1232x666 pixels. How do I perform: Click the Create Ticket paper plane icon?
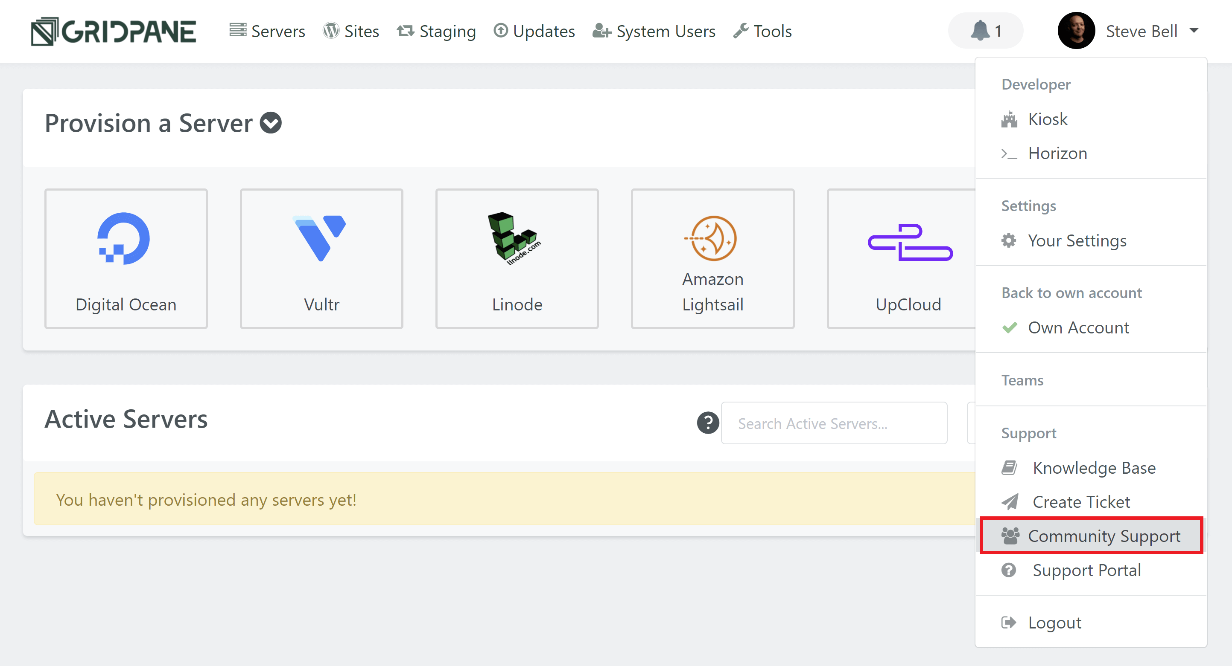pyautogui.click(x=1010, y=502)
